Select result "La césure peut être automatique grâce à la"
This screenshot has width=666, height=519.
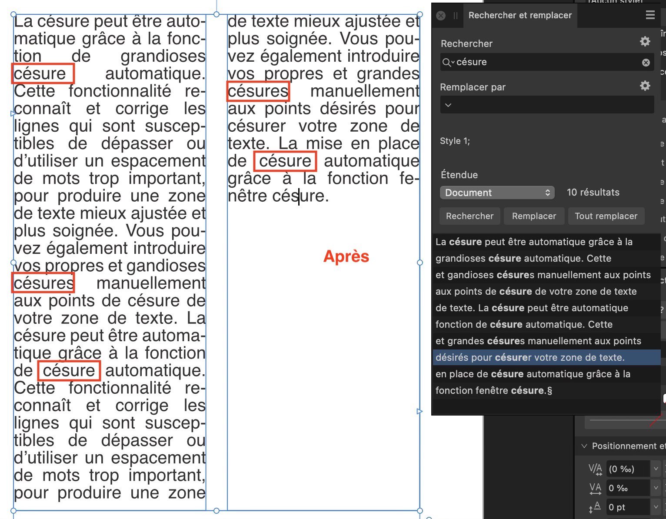(x=547, y=242)
